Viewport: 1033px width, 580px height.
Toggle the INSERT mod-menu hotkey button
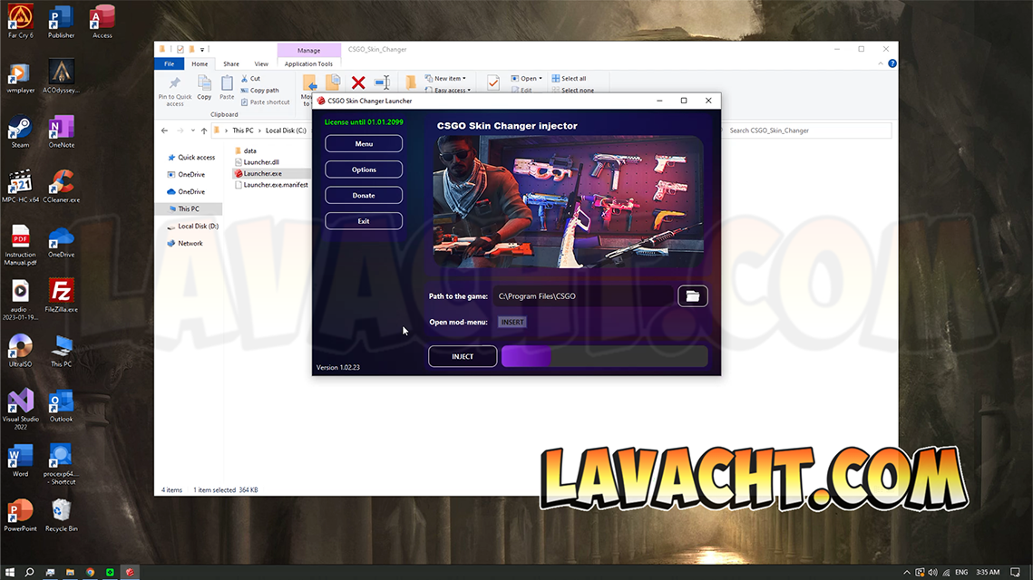512,322
